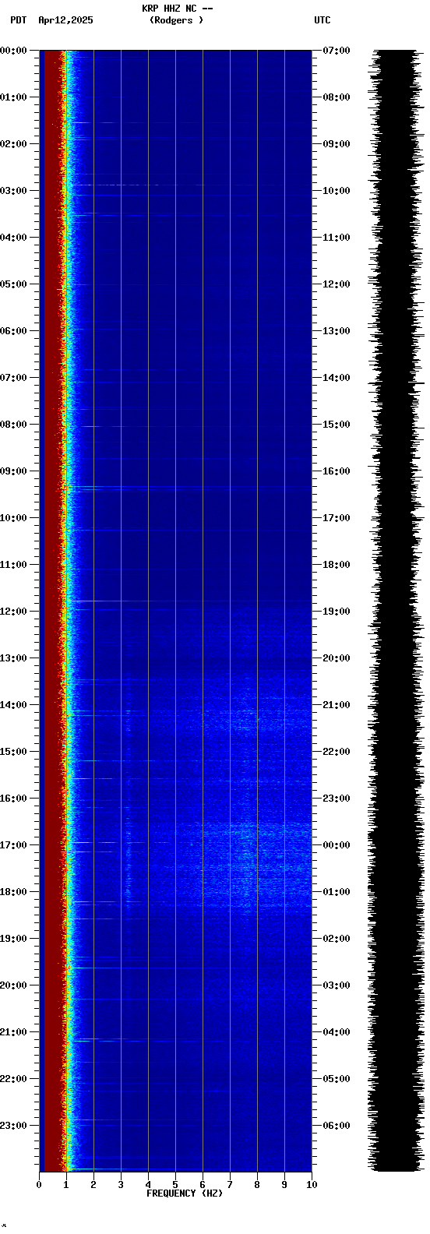Click the 04:00 UTC time label on the right axis
The height and width of the screenshot is (1234, 430).
pos(336,1032)
